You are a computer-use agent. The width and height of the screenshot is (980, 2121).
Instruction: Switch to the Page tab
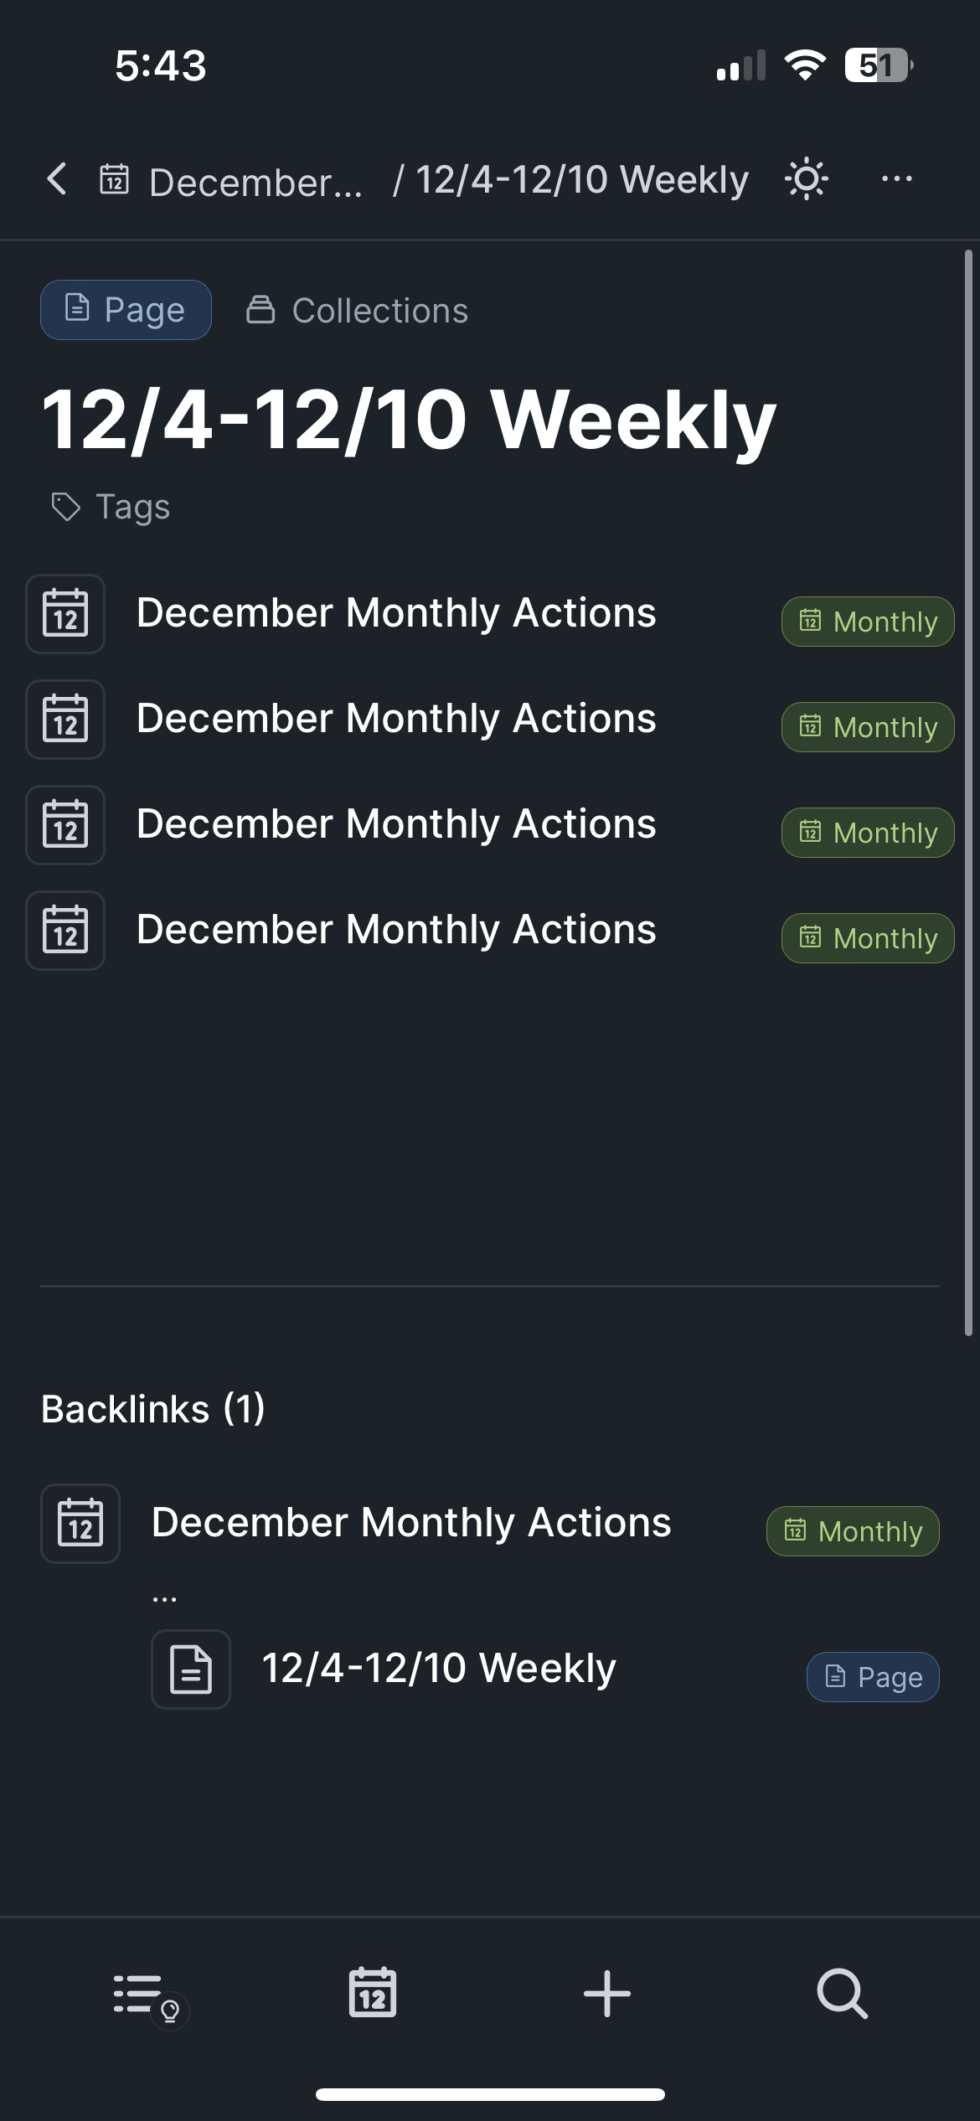126,310
